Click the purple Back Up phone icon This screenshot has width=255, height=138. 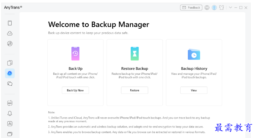point(75,54)
